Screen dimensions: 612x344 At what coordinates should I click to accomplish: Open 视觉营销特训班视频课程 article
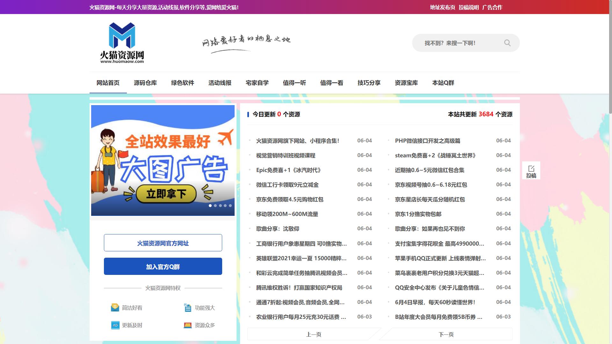click(x=286, y=155)
